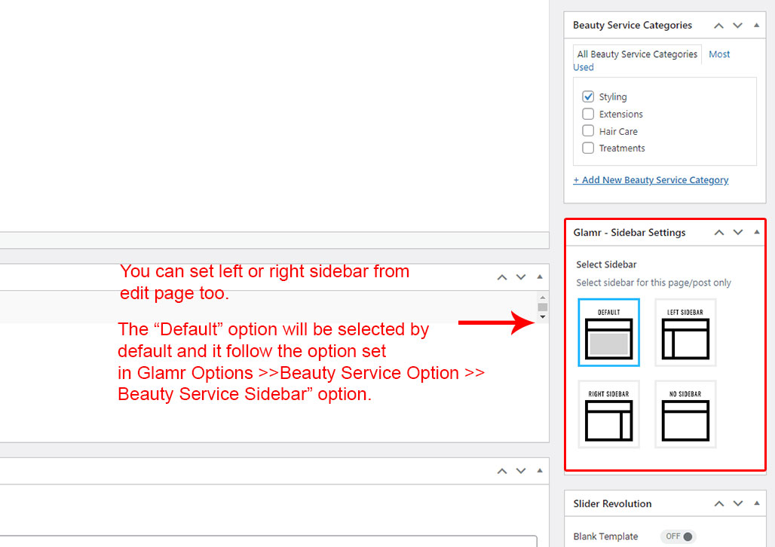Click Add New Beauty Service Category link
This screenshot has width=775, height=547.
click(651, 180)
